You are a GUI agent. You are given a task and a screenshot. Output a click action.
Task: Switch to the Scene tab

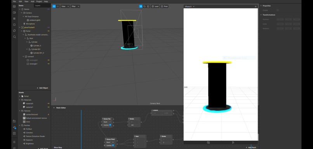point(21,5)
